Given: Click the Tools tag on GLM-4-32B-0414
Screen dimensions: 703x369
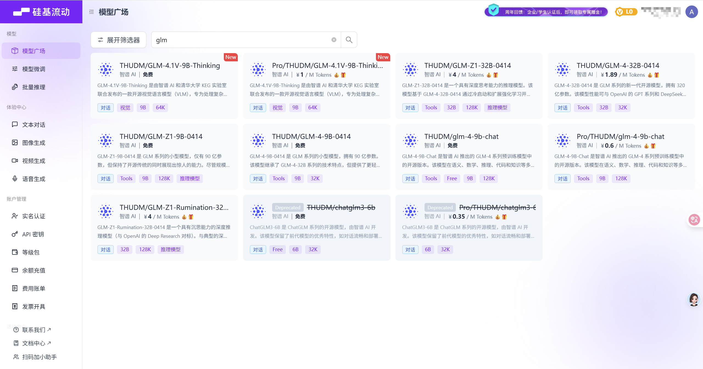Looking at the screenshot, I should coord(583,108).
